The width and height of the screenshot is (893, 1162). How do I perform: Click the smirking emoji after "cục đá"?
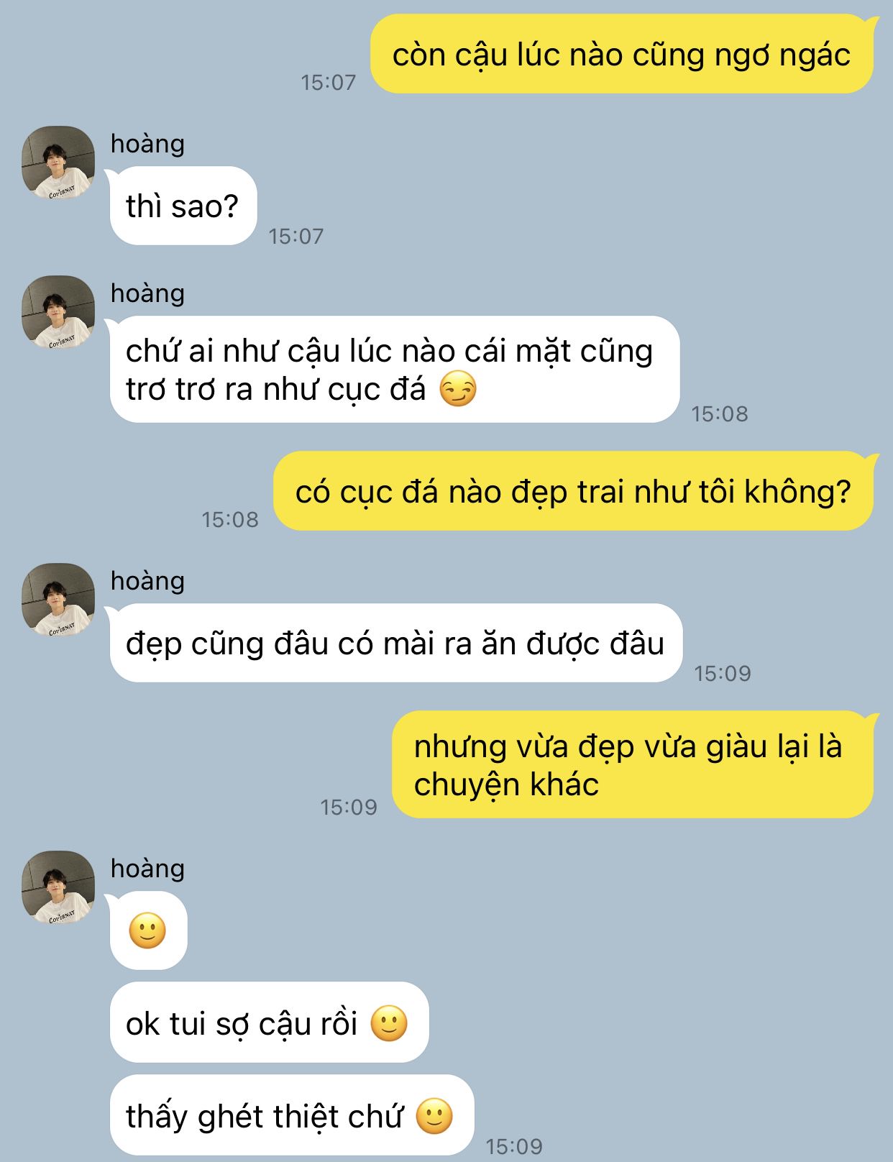tap(458, 389)
